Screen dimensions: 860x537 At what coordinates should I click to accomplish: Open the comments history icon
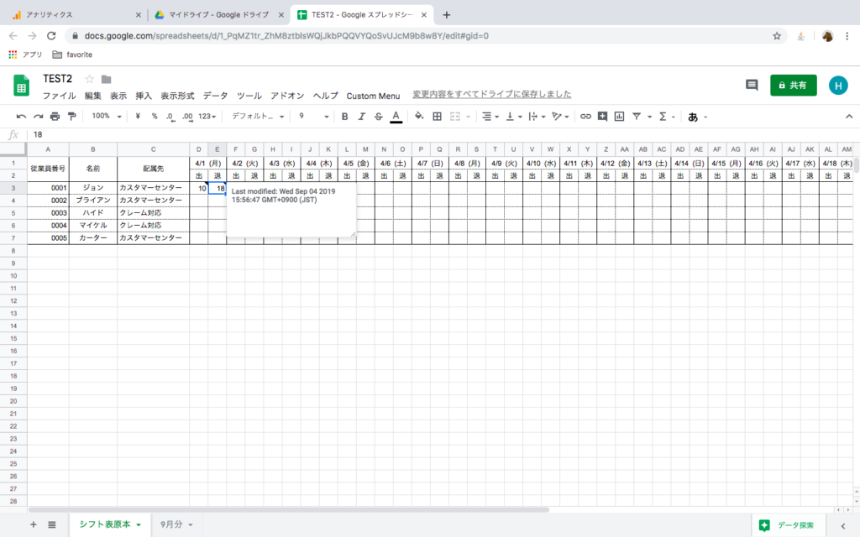752,85
